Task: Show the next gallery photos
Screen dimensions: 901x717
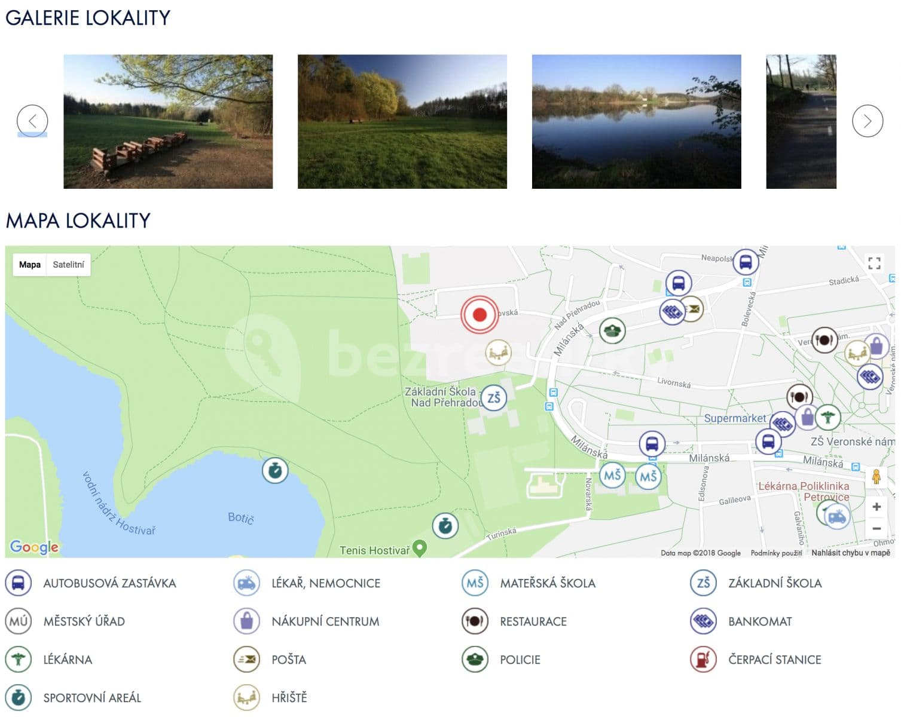Action: pos(867,121)
